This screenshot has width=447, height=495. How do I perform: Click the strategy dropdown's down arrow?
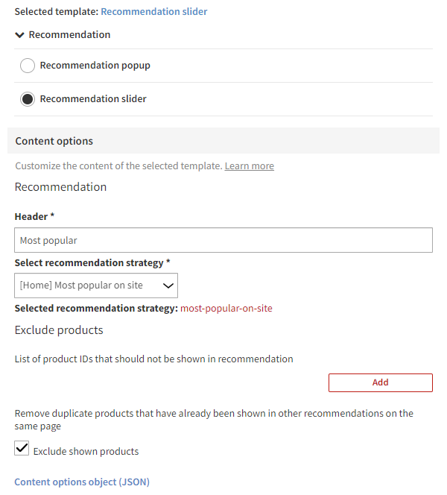pyautogui.click(x=169, y=286)
